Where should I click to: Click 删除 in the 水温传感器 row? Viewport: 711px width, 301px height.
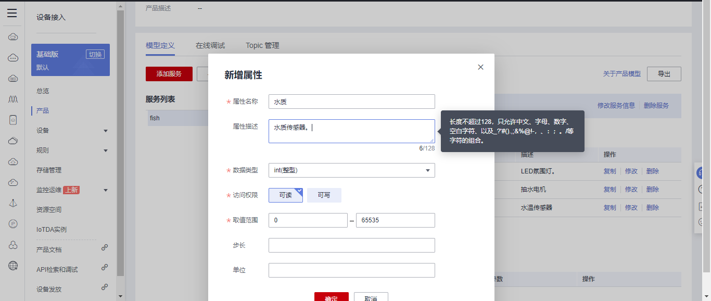653,208
